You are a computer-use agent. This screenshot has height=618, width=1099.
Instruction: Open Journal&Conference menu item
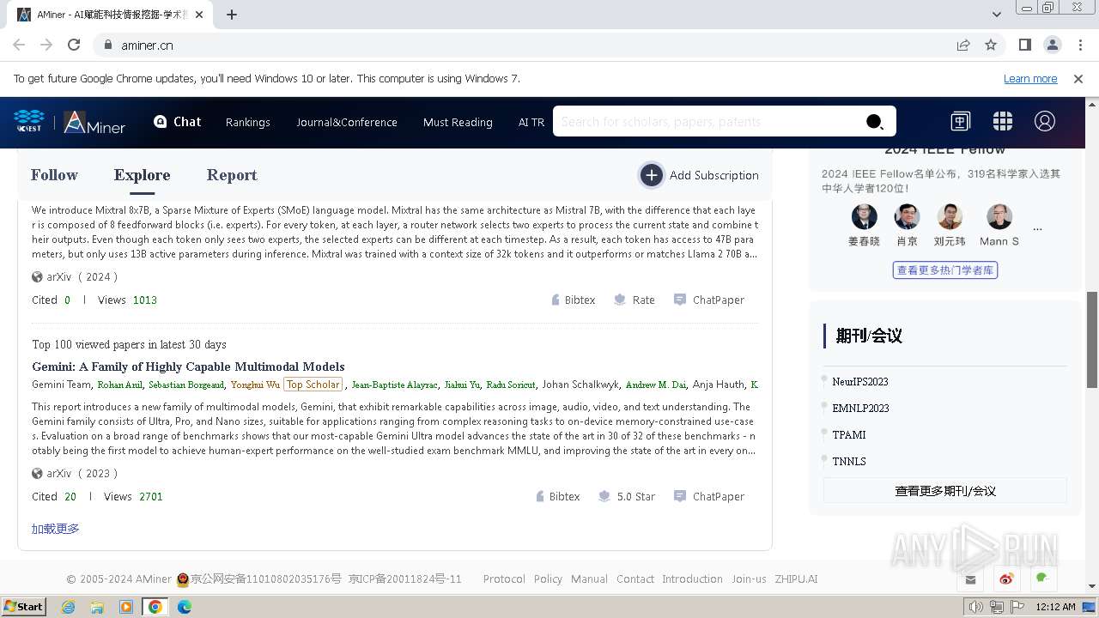click(347, 122)
